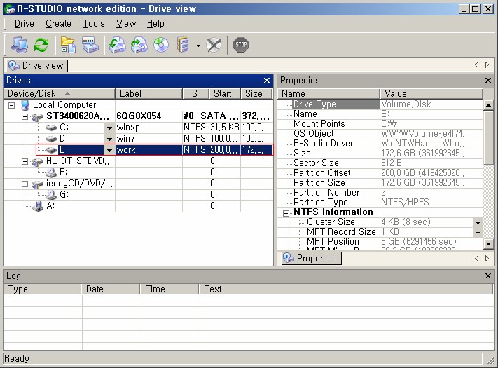Select the C: volume in the tree
The image size is (498, 368).
tap(64, 128)
